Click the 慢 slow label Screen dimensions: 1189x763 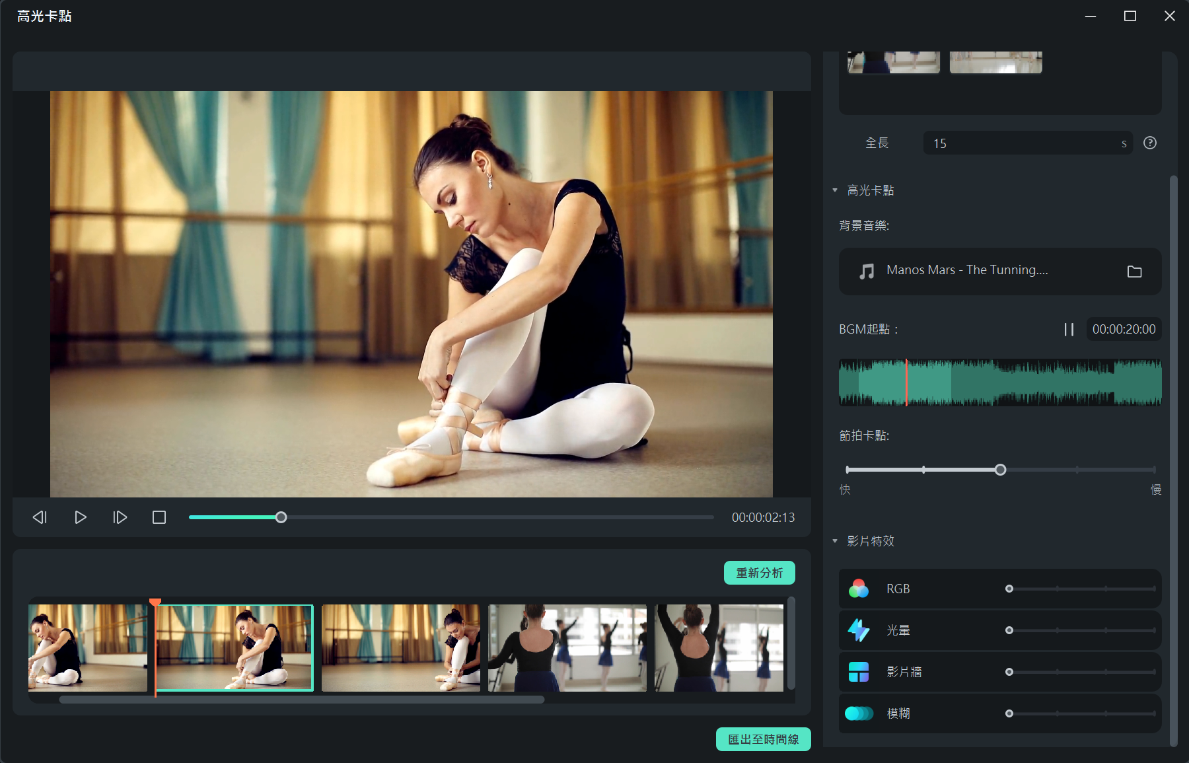click(x=1156, y=490)
